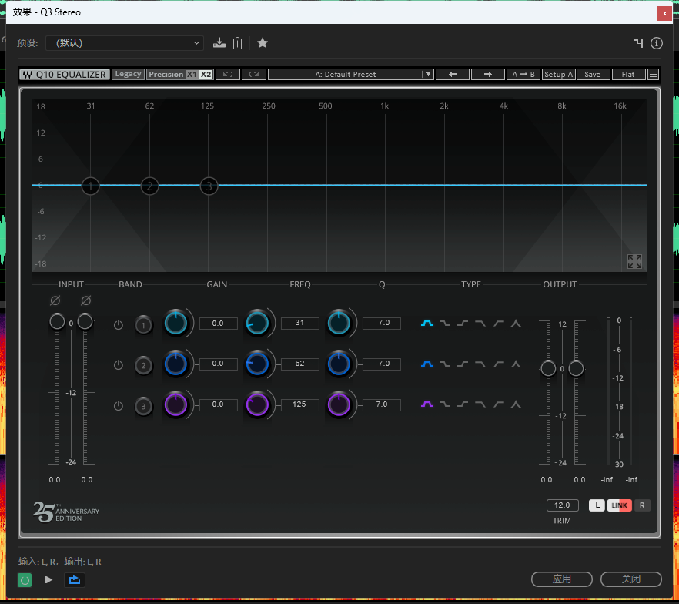Open the effect info icon
Screen dimensions: 679x604
coord(657,43)
